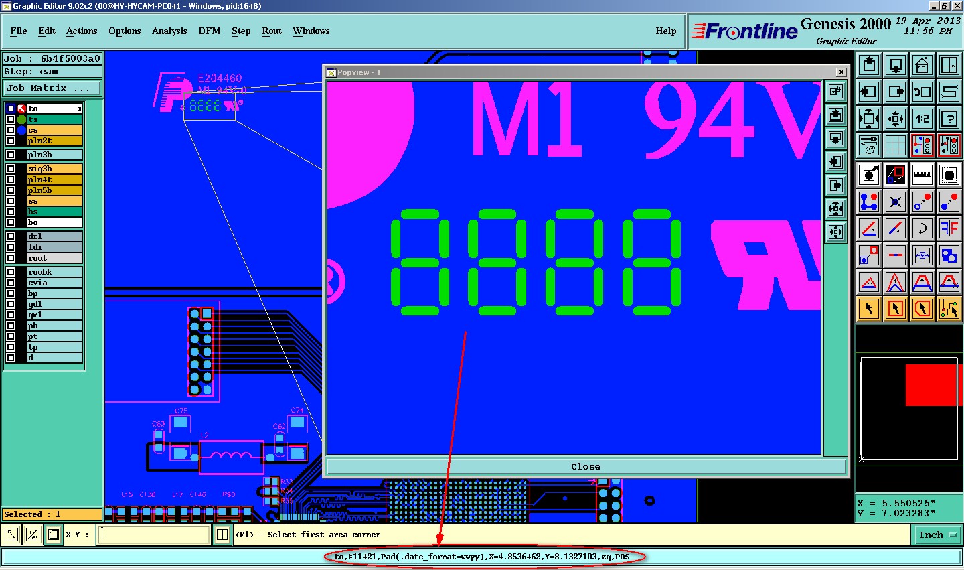Open the Windows menu

(311, 31)
